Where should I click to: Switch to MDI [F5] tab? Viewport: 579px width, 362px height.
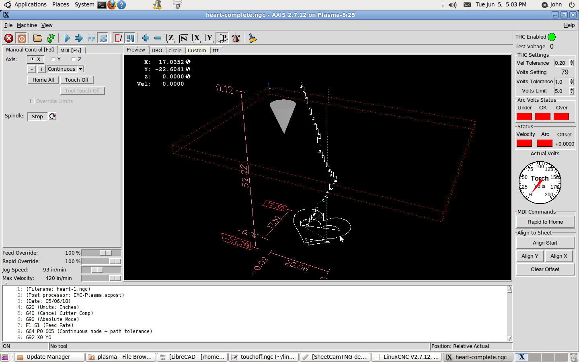(x=71, y=50)
